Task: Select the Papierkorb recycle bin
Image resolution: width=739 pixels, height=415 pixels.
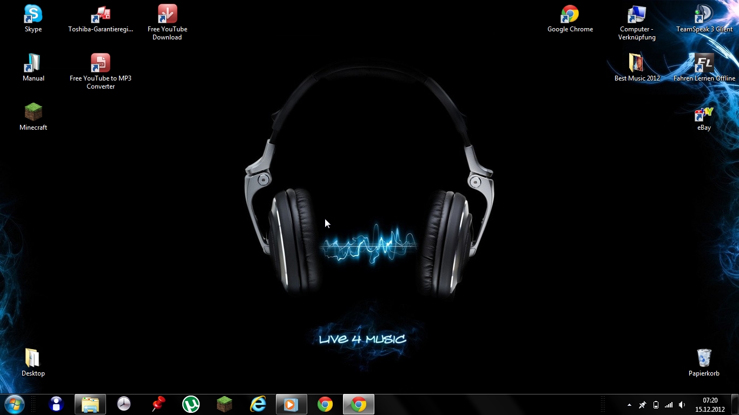Action: tap(704, 358)
